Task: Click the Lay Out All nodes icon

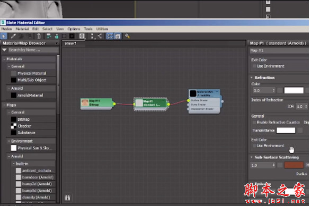Action: point(92,36)
